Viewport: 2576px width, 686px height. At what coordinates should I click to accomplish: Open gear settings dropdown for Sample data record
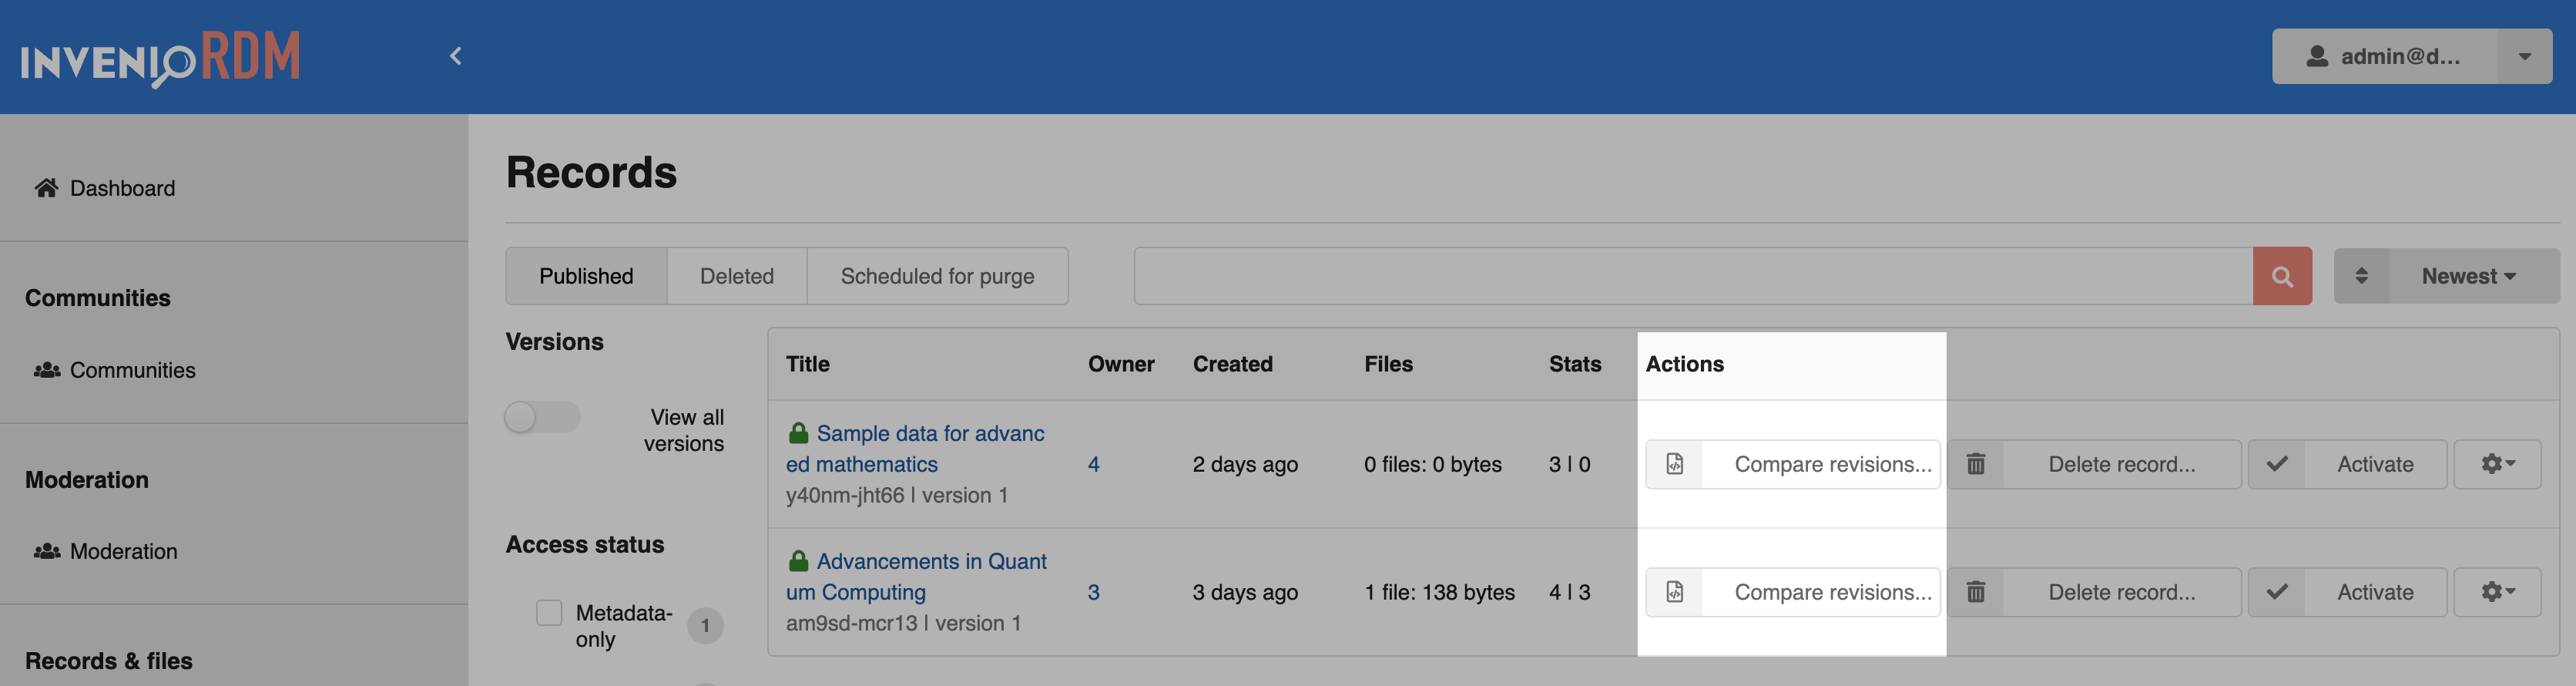click(2497, 464)
